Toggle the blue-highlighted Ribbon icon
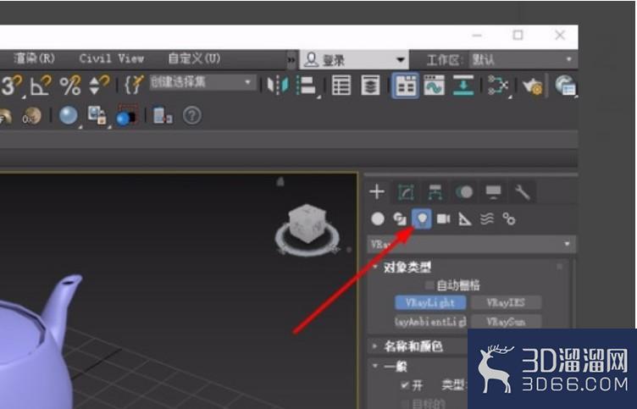637x409 pixels. 405,86
